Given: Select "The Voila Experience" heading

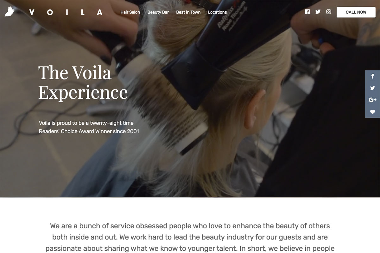Looking at the screenshot, I should click(83, 82).
